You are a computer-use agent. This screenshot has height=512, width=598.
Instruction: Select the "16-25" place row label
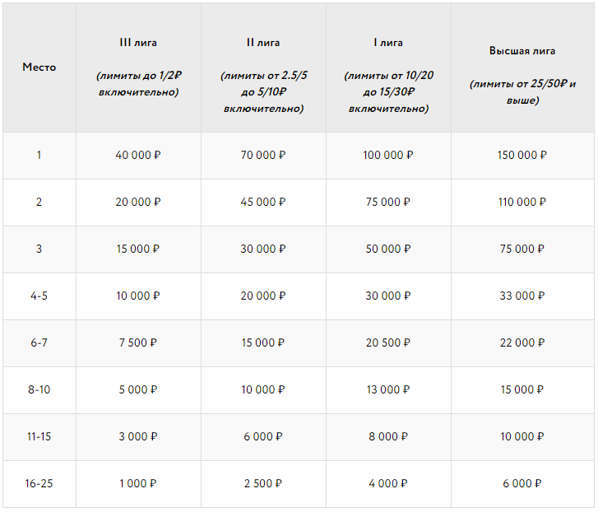39,483
